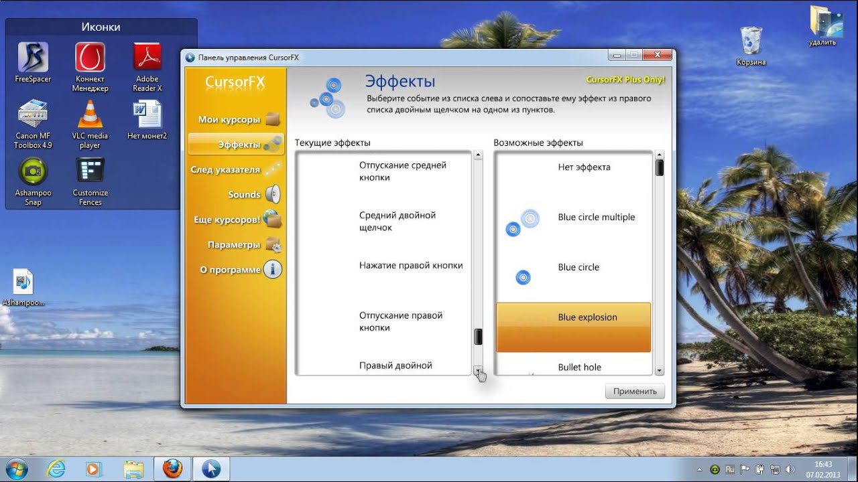Select the Blue explosion effect
The image size is (858, 482).
(573, 327)
